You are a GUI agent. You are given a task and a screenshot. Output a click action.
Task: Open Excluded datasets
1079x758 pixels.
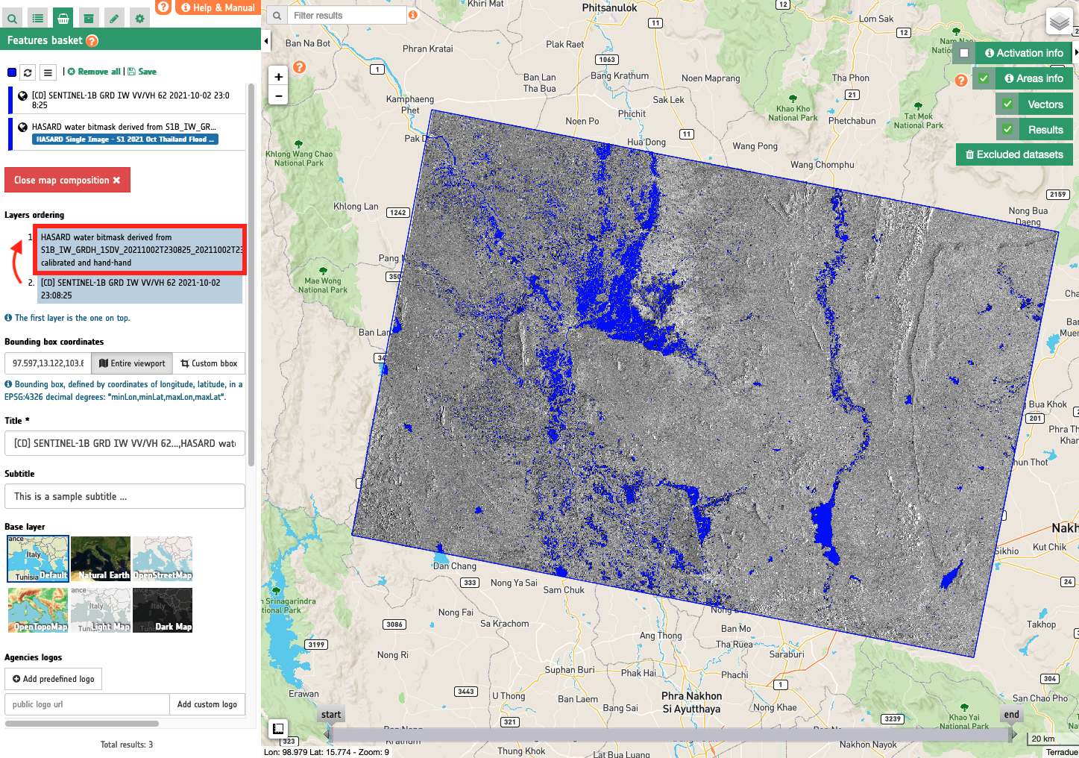(x=1014, y=154)
